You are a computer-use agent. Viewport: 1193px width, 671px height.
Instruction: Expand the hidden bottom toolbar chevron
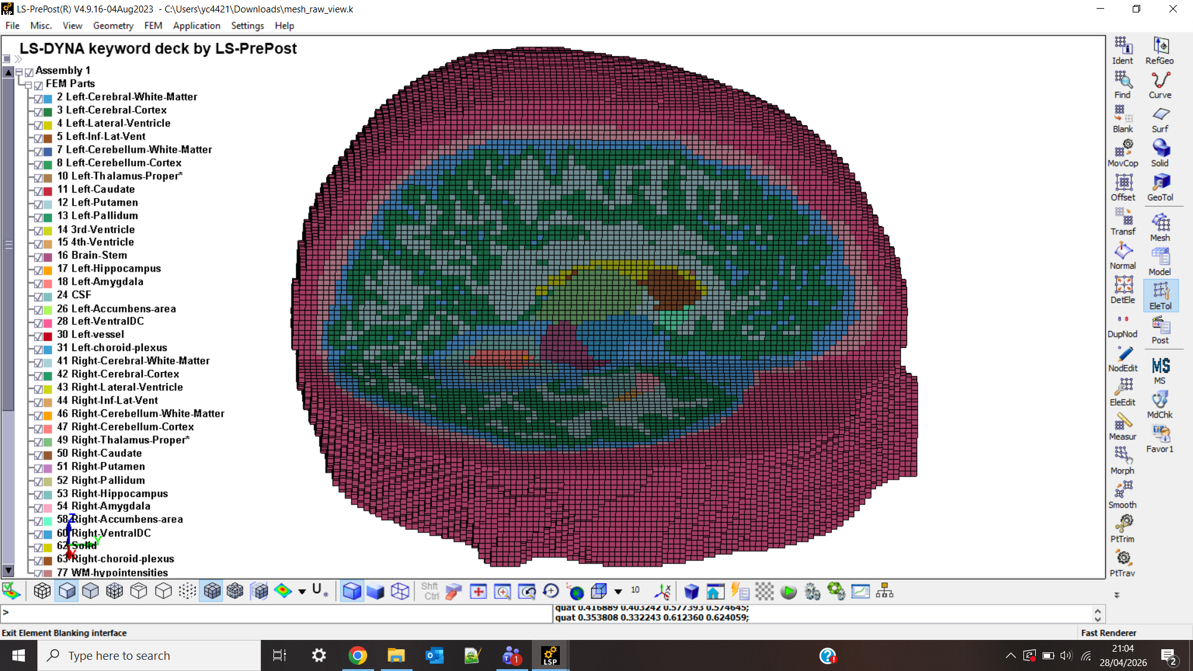click(x=1117, y=595)
